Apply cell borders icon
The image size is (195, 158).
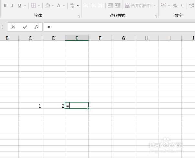[x=33, y=6]
